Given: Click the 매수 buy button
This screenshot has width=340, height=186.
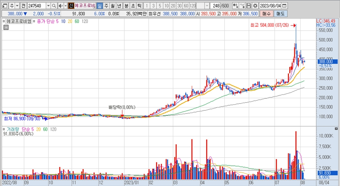Looking at the screenshot, I should click(x=266, y=14).
